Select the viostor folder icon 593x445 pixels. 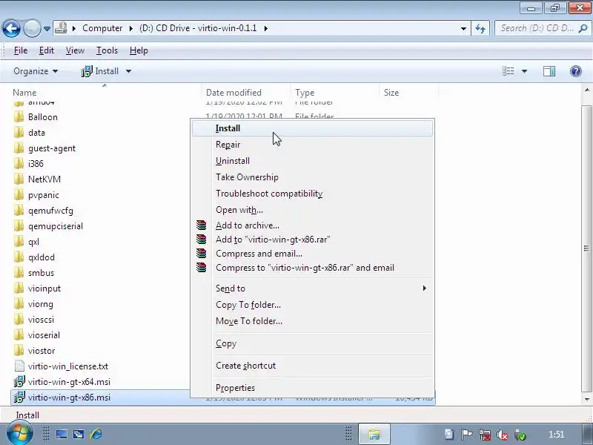(19, 350)
